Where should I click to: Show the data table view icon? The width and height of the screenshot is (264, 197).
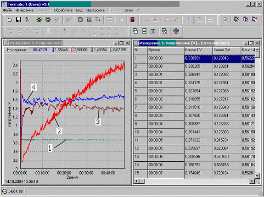click(x=80, y=20)
